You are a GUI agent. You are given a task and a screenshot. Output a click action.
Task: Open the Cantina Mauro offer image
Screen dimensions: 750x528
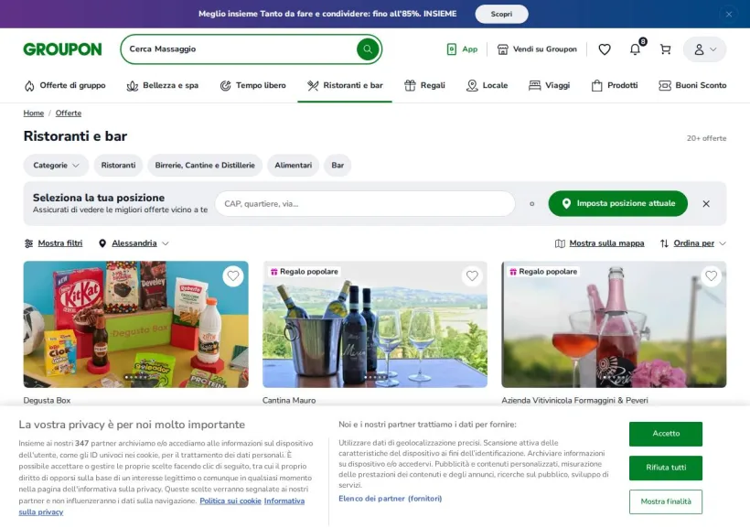pos(375,324)
